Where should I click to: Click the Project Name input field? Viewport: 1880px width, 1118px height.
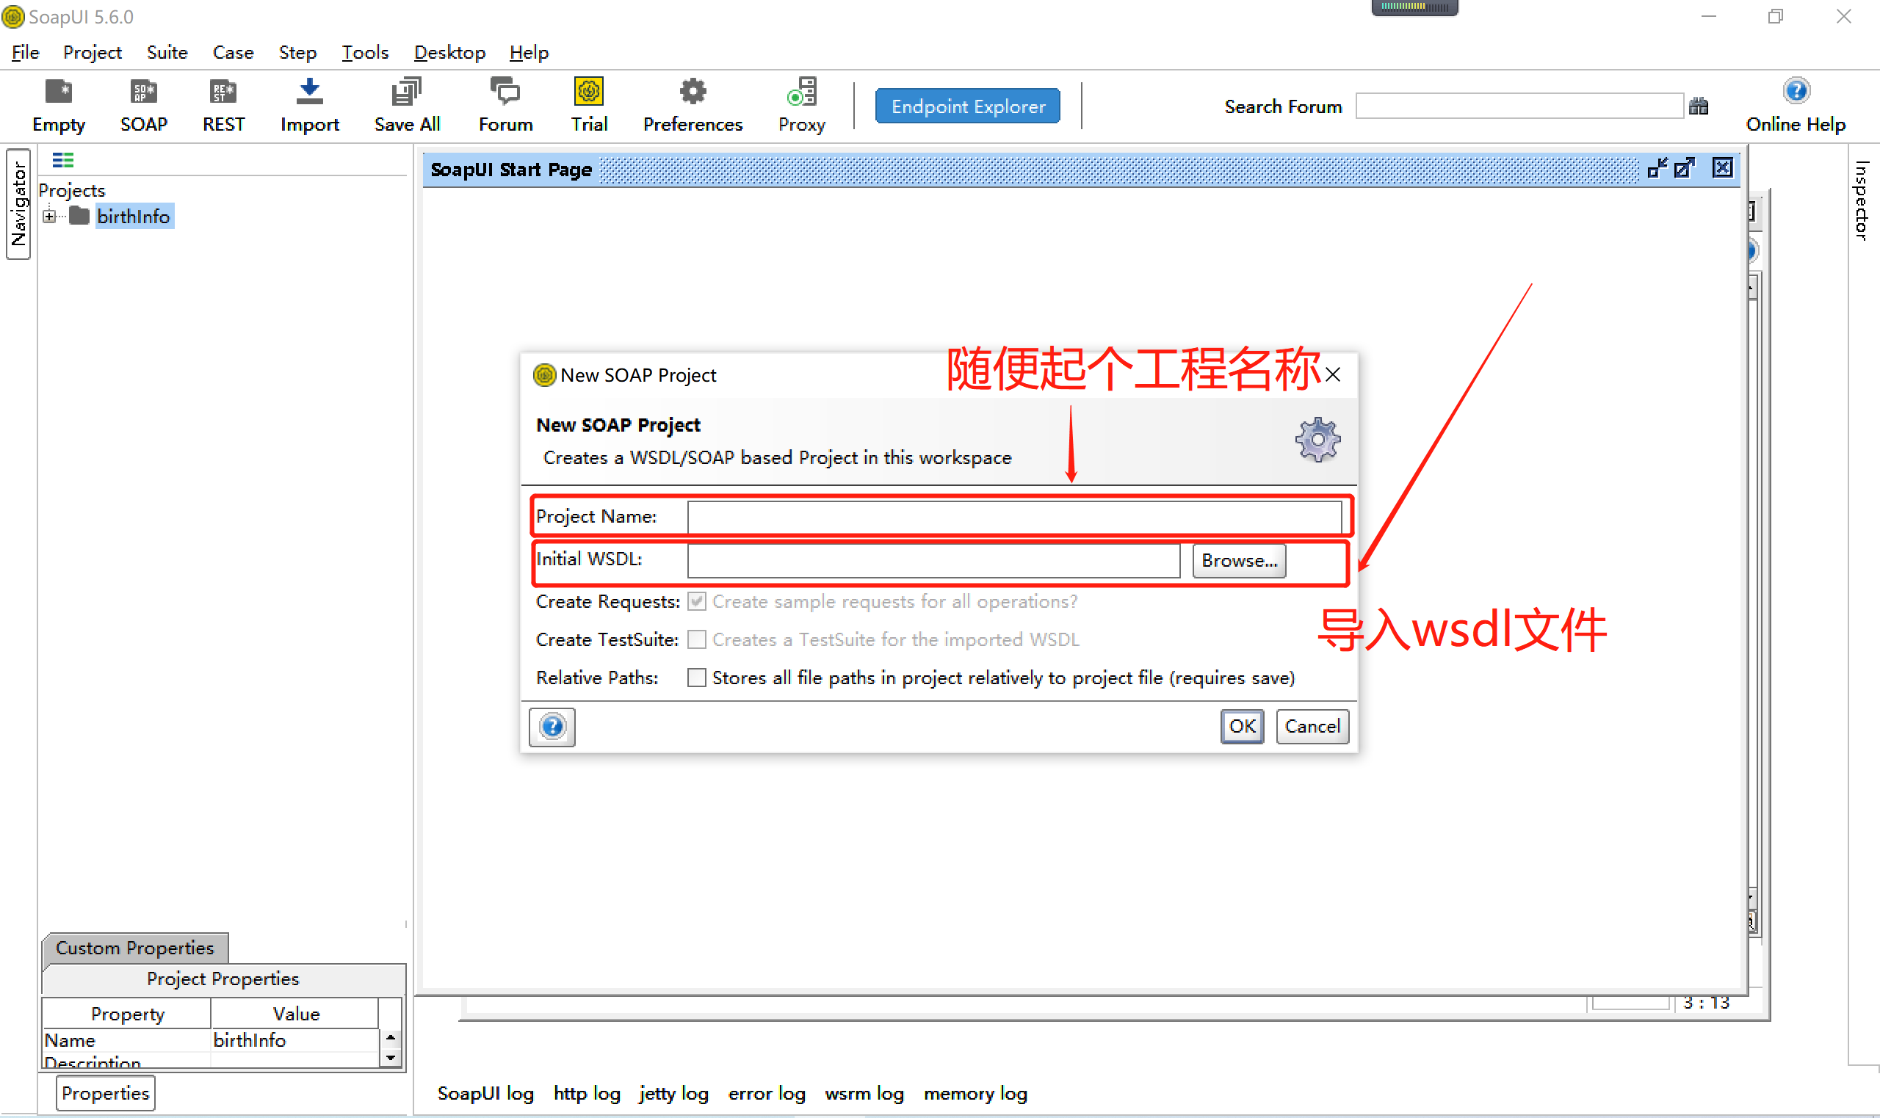click(1013, 517)
